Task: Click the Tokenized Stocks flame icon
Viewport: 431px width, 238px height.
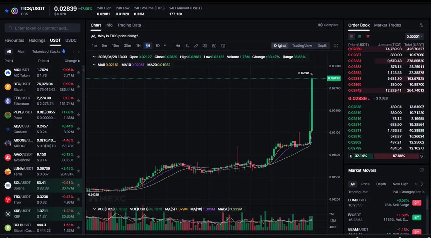Action: click(64, 51)
